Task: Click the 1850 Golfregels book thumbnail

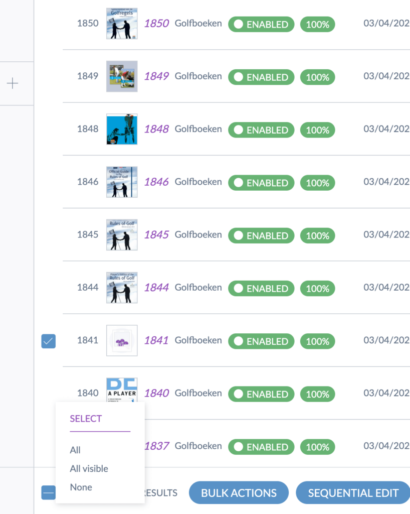Action: pyautogui.click(x=122, y=24)
